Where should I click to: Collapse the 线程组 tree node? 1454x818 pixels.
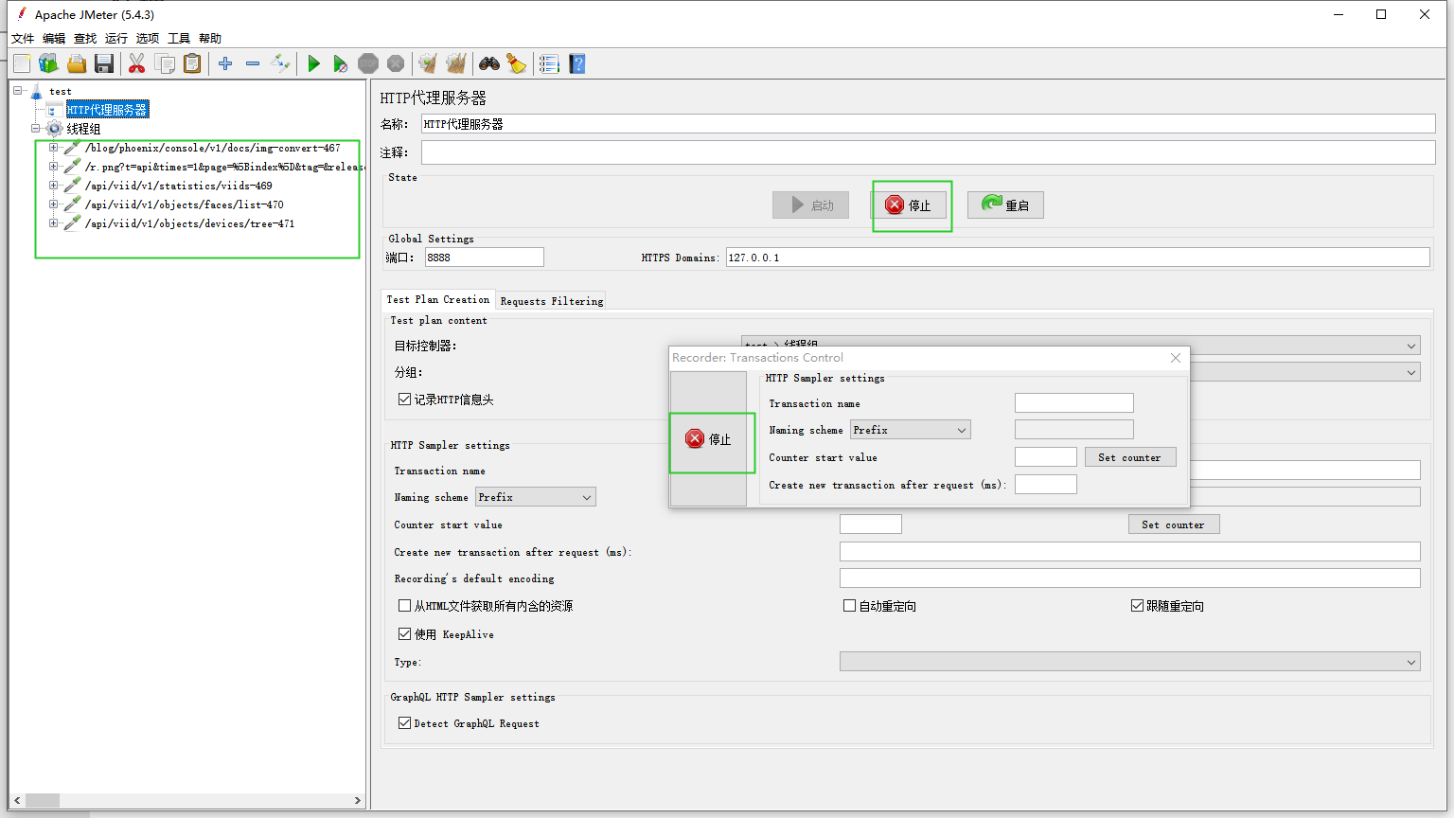tap(35, 129)
